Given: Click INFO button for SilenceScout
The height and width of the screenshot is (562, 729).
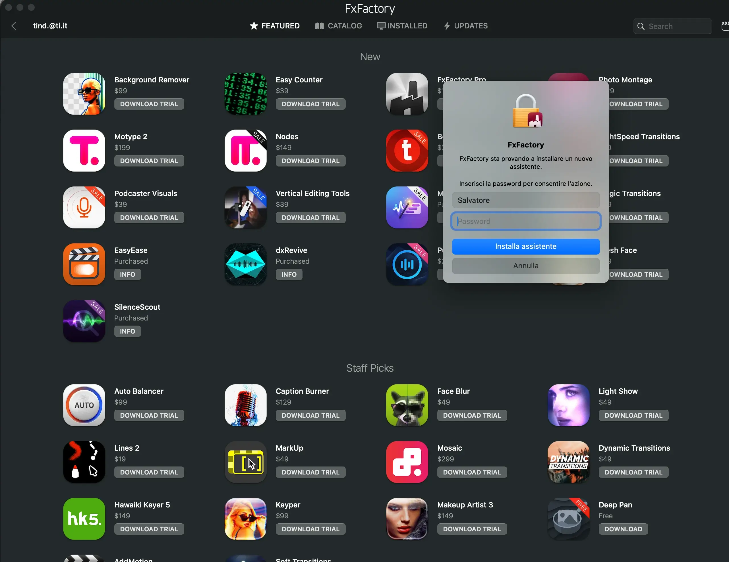Looking at the screenshot, I should click(127, 331).
